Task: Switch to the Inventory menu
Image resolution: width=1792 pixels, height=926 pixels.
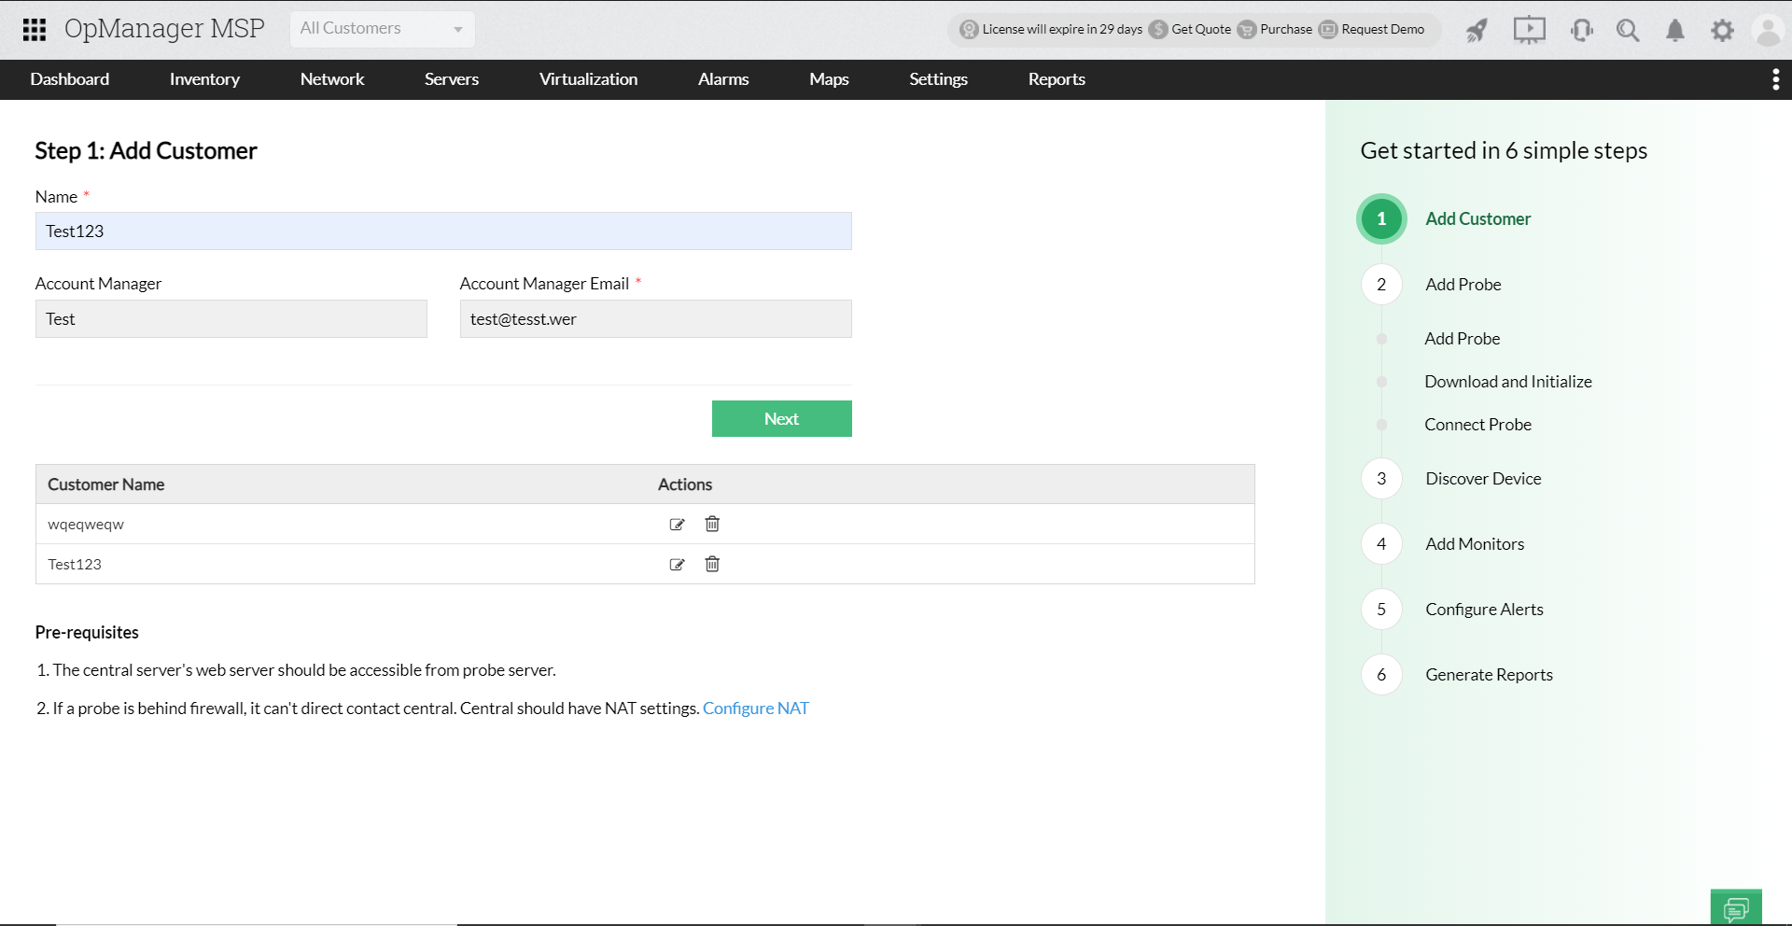Action: 204,79
